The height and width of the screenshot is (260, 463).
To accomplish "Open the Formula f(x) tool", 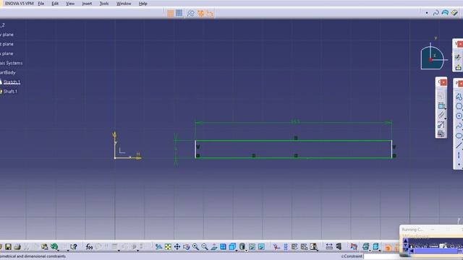I will (89, 247).
